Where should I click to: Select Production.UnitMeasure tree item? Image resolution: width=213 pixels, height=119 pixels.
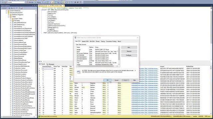click(21, 110)
